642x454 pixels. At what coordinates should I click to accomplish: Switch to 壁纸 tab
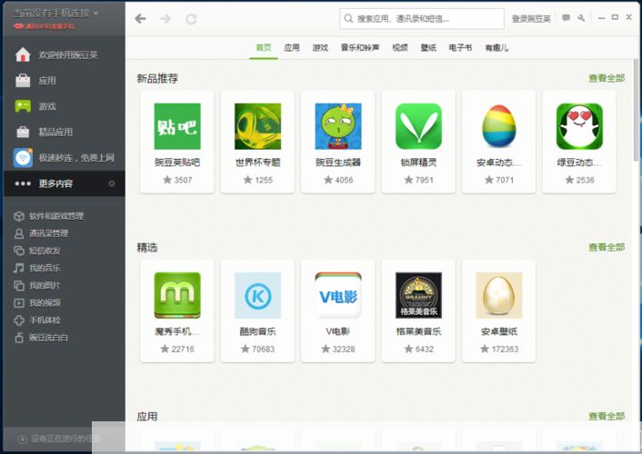(428, 48)
